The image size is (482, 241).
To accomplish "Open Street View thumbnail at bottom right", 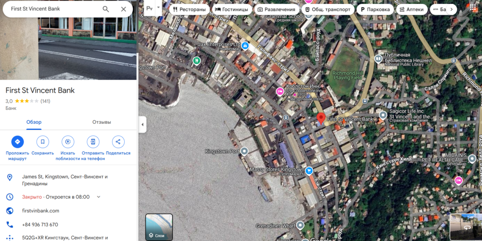I will coord(466,227).
